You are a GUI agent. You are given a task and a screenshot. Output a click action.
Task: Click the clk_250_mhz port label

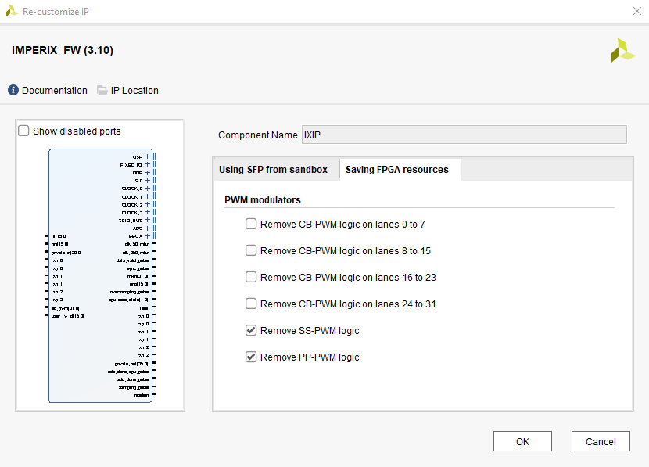pos(135,252)
